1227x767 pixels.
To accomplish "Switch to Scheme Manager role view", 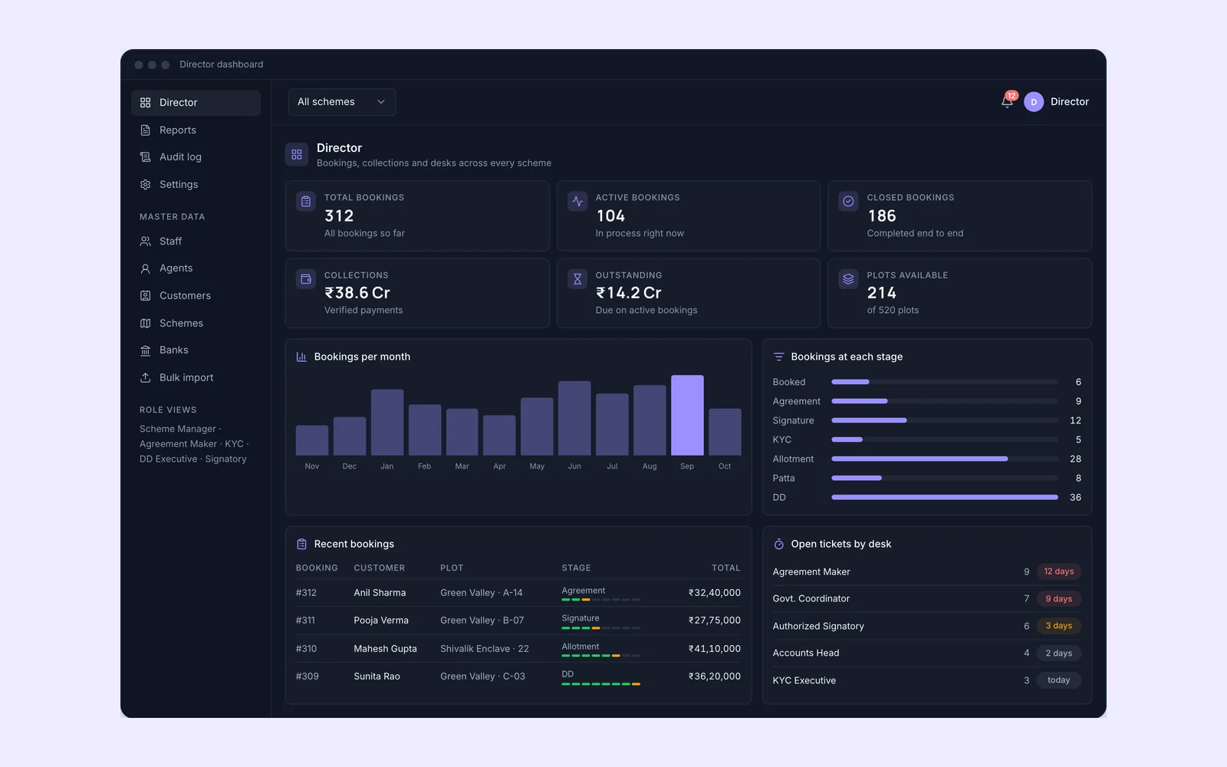I will (178, 429).
